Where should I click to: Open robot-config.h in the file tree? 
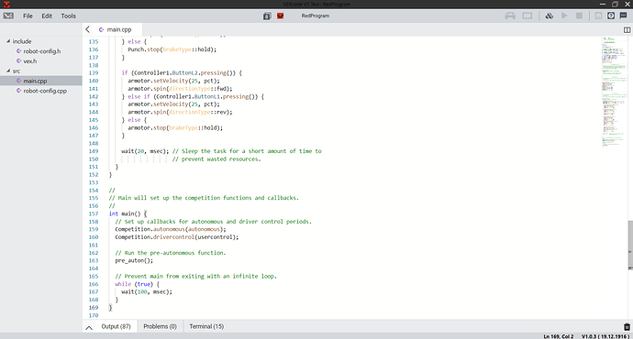pos(41,51)
